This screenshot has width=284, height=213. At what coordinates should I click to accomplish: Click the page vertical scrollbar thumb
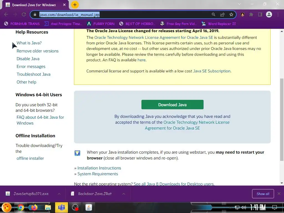click(282, 120)
